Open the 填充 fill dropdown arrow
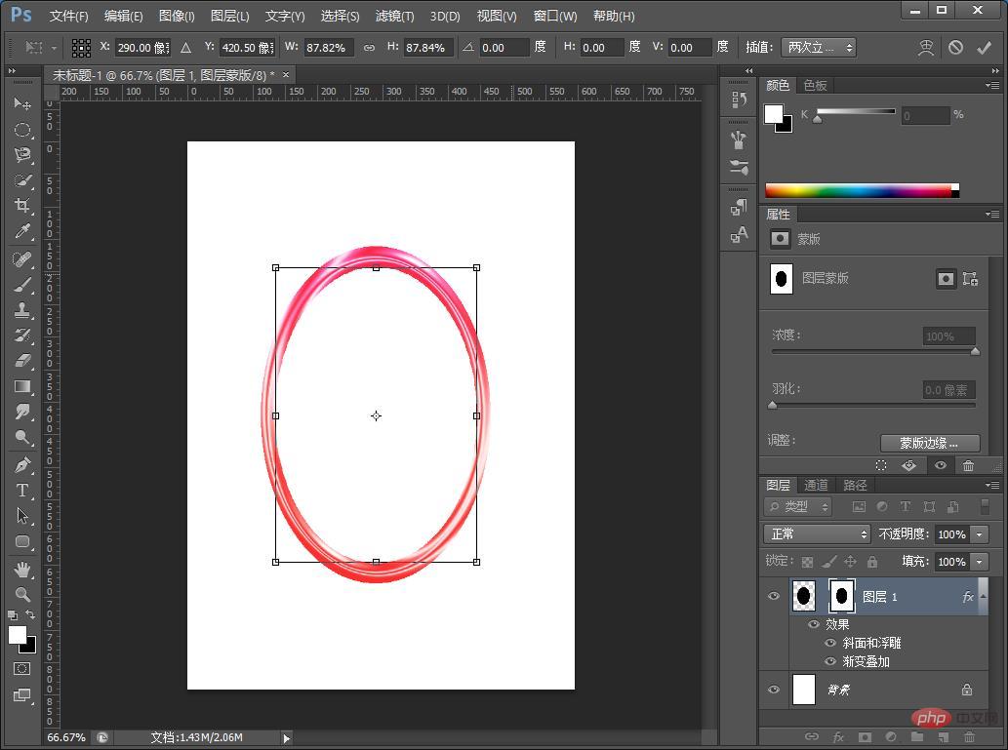The image size is (1008, 750). pyautogui.click(x=979, y=562)
